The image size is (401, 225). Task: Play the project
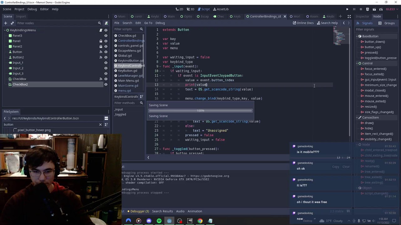(x=347, y=9)
